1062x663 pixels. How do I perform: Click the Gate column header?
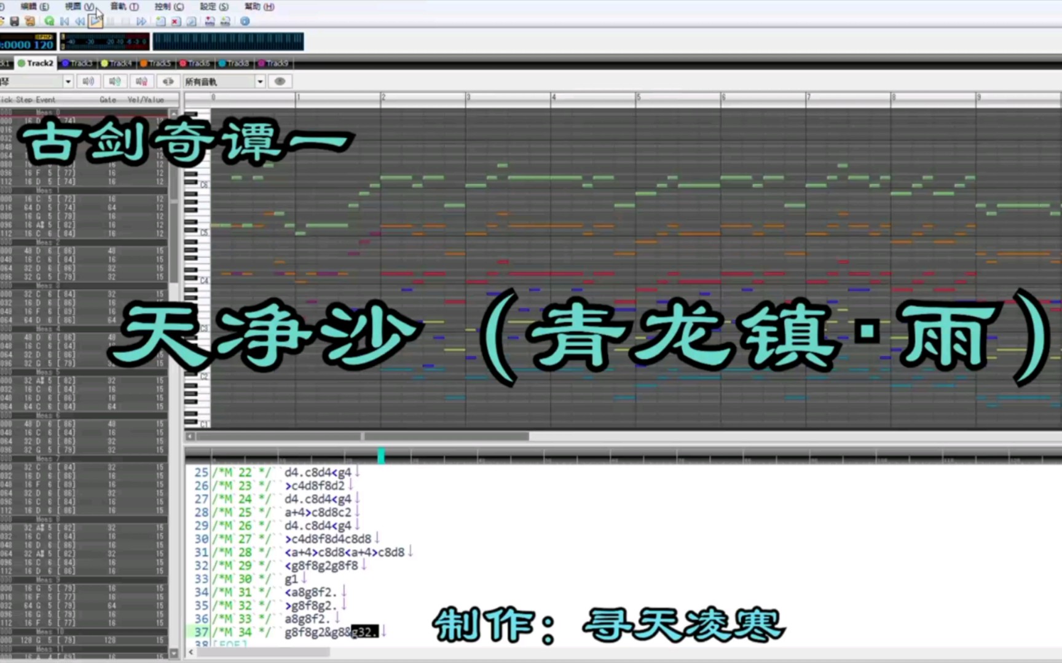[x=108, y=99]
